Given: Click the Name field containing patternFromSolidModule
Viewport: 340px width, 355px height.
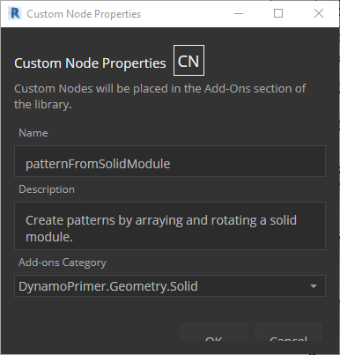Looking at the screenshot, I should coord(170,161).
